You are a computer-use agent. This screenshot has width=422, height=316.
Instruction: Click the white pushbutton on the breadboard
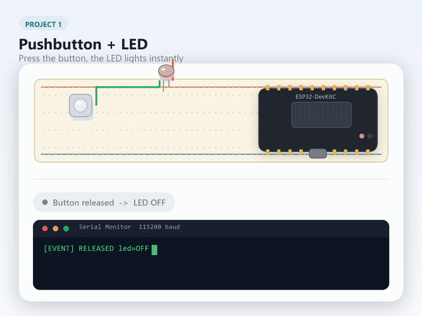pyautogui.click(x=80, y=105)
